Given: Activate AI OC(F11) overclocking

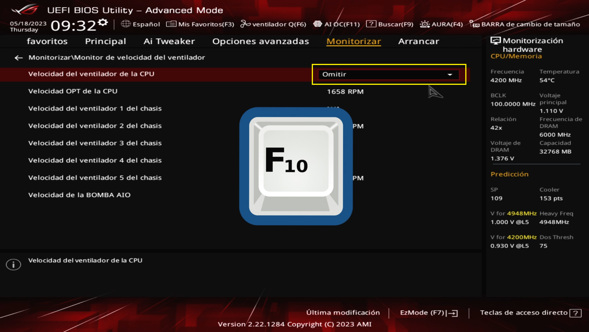Looking at the screenshot, I should point(336,24).
